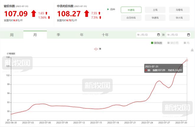Select the 土鸡 breed option
The width and height of the screenshot is (195, 127).
click(x=155, y=10)
